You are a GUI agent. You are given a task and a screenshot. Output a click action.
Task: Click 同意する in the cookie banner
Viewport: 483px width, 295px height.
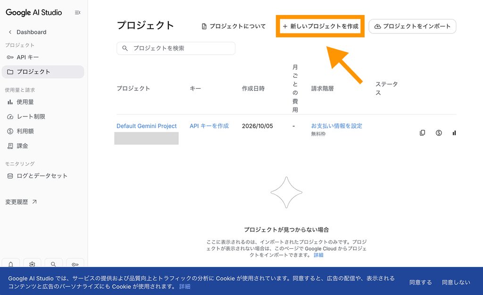click(420, 282)
